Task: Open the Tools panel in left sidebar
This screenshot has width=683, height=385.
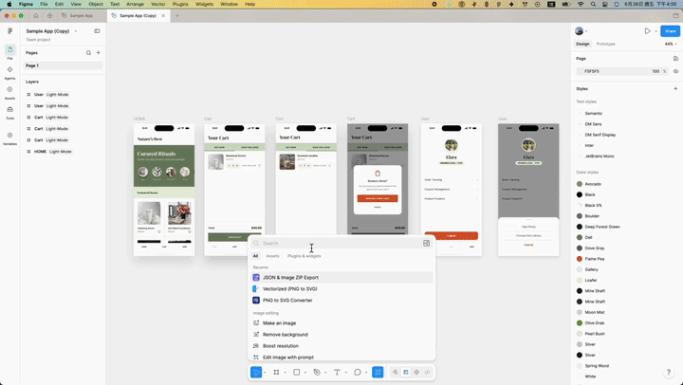Action: [9, 112]
